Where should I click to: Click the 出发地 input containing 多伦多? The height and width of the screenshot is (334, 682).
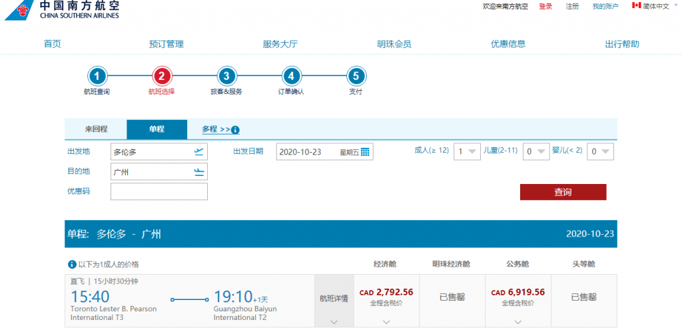tap(159, 151)
